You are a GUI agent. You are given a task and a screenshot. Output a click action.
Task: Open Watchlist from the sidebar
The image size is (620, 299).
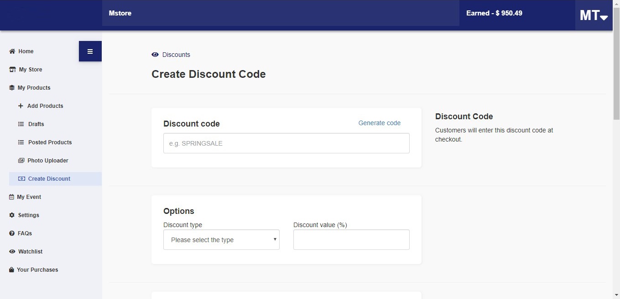point(30,252)
